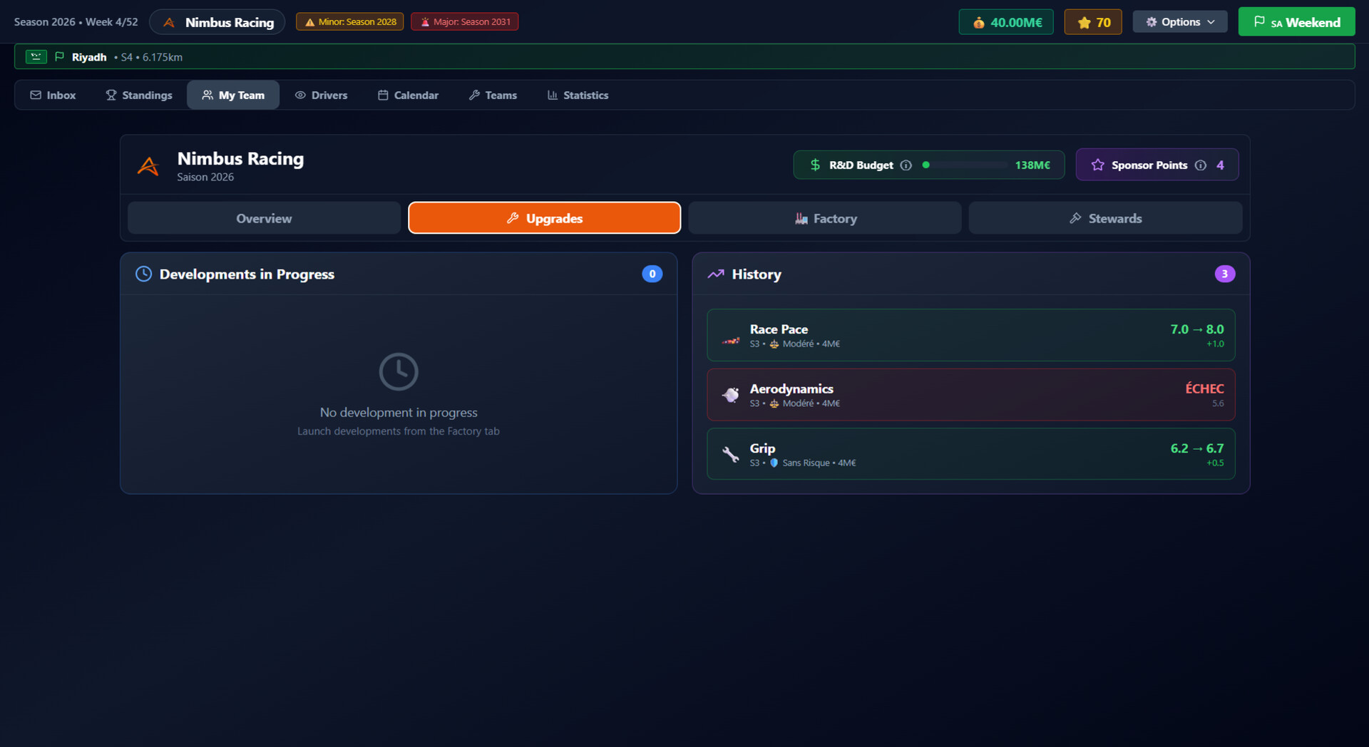Click the Sponsor Points star icon

pyautogui.click(x=1097, y=165)
